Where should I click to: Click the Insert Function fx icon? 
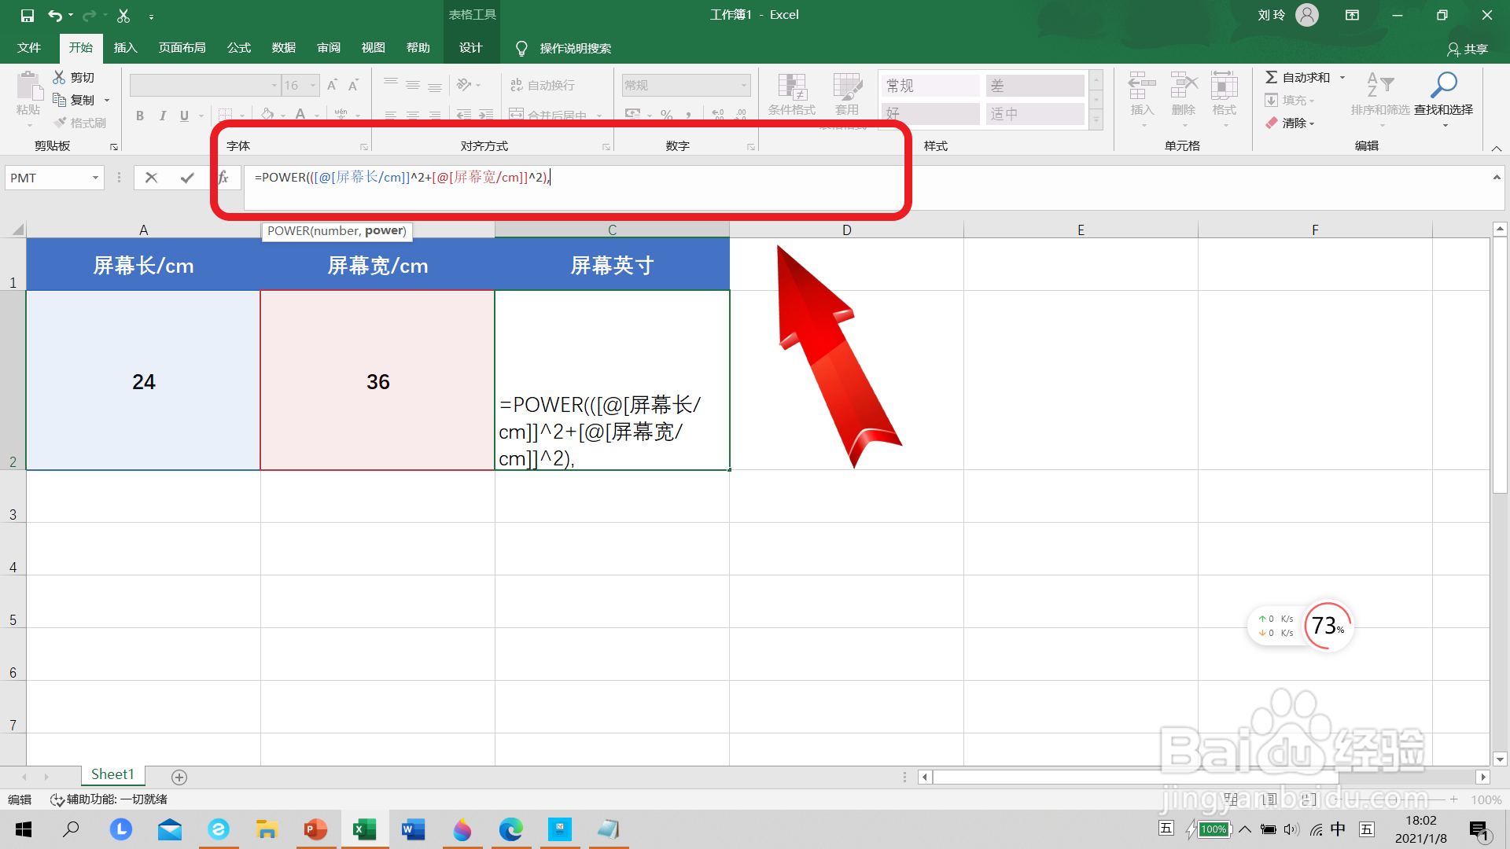coord(223,178)
